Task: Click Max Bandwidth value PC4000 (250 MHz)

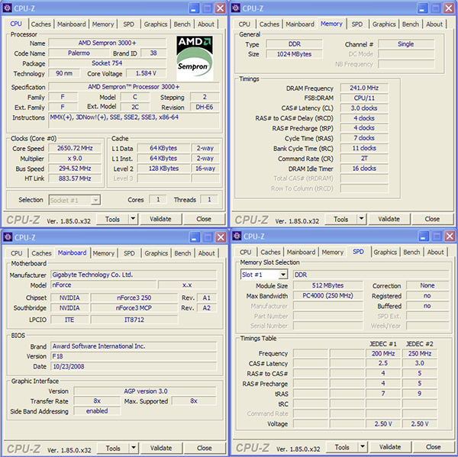Action: (x=327, y=295)
